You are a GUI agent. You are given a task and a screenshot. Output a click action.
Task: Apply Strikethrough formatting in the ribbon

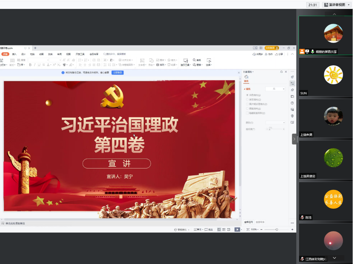pos(44,65)
